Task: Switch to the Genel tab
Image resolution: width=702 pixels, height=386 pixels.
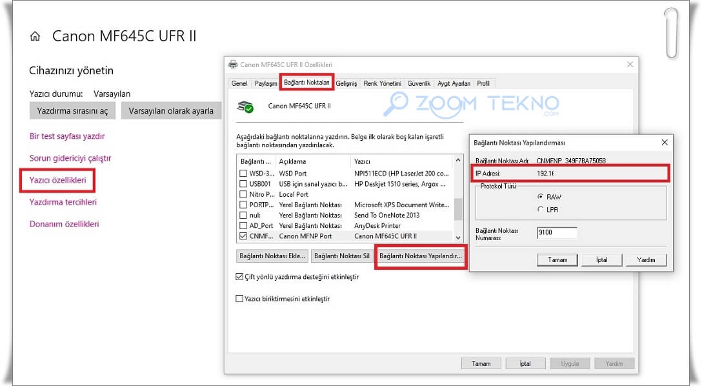Action: (x=239, y=83)
